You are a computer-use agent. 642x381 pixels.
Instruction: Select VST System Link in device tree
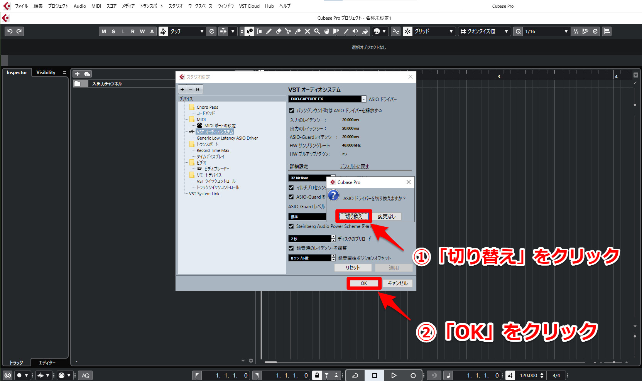(x=204, y=194)
